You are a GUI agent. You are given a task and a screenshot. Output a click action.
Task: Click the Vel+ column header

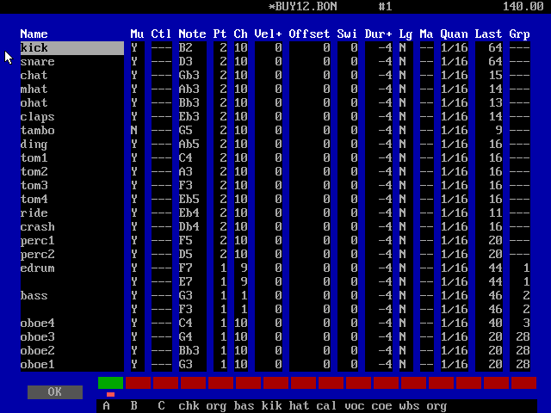268,34
